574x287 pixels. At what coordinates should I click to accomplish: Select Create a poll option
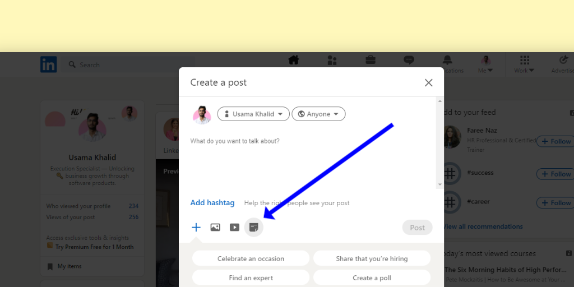(x=372, y=277)
